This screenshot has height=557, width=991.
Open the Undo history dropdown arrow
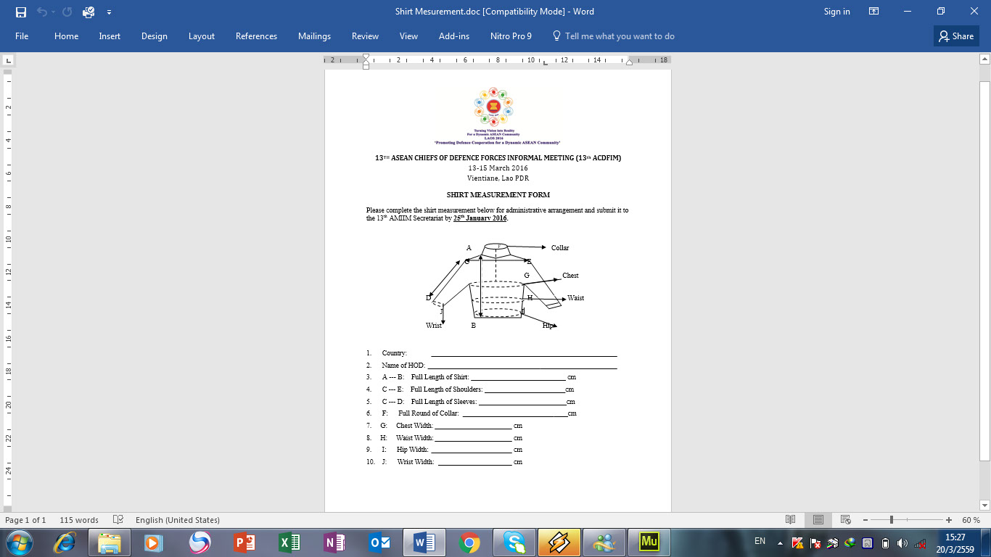53,12
